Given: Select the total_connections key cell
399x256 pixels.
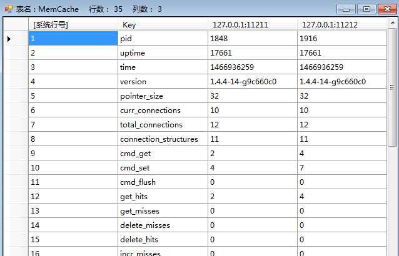Looking at the screenshot, I should (x=163, y=125).
